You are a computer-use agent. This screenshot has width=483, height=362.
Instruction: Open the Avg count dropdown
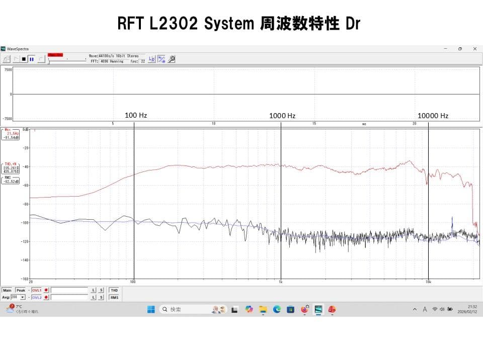click(x=22, y=297)
